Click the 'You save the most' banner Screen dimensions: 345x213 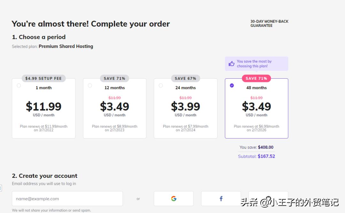(256, 63)
